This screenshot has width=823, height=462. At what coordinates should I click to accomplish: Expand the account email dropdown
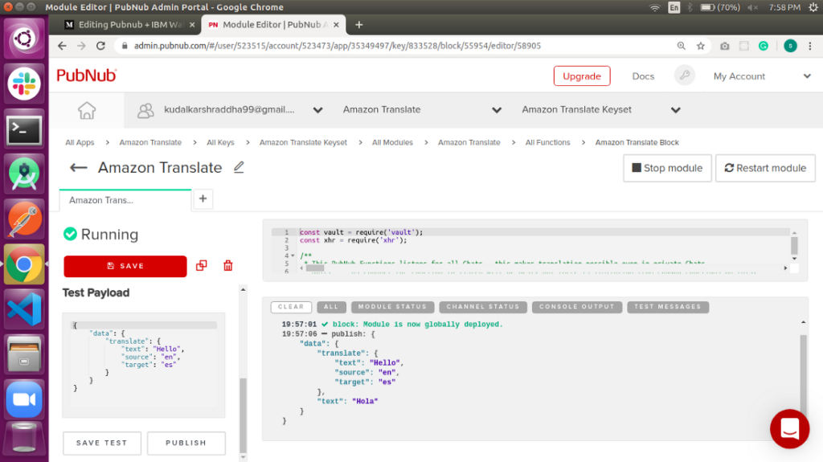[x=317, y=110]
